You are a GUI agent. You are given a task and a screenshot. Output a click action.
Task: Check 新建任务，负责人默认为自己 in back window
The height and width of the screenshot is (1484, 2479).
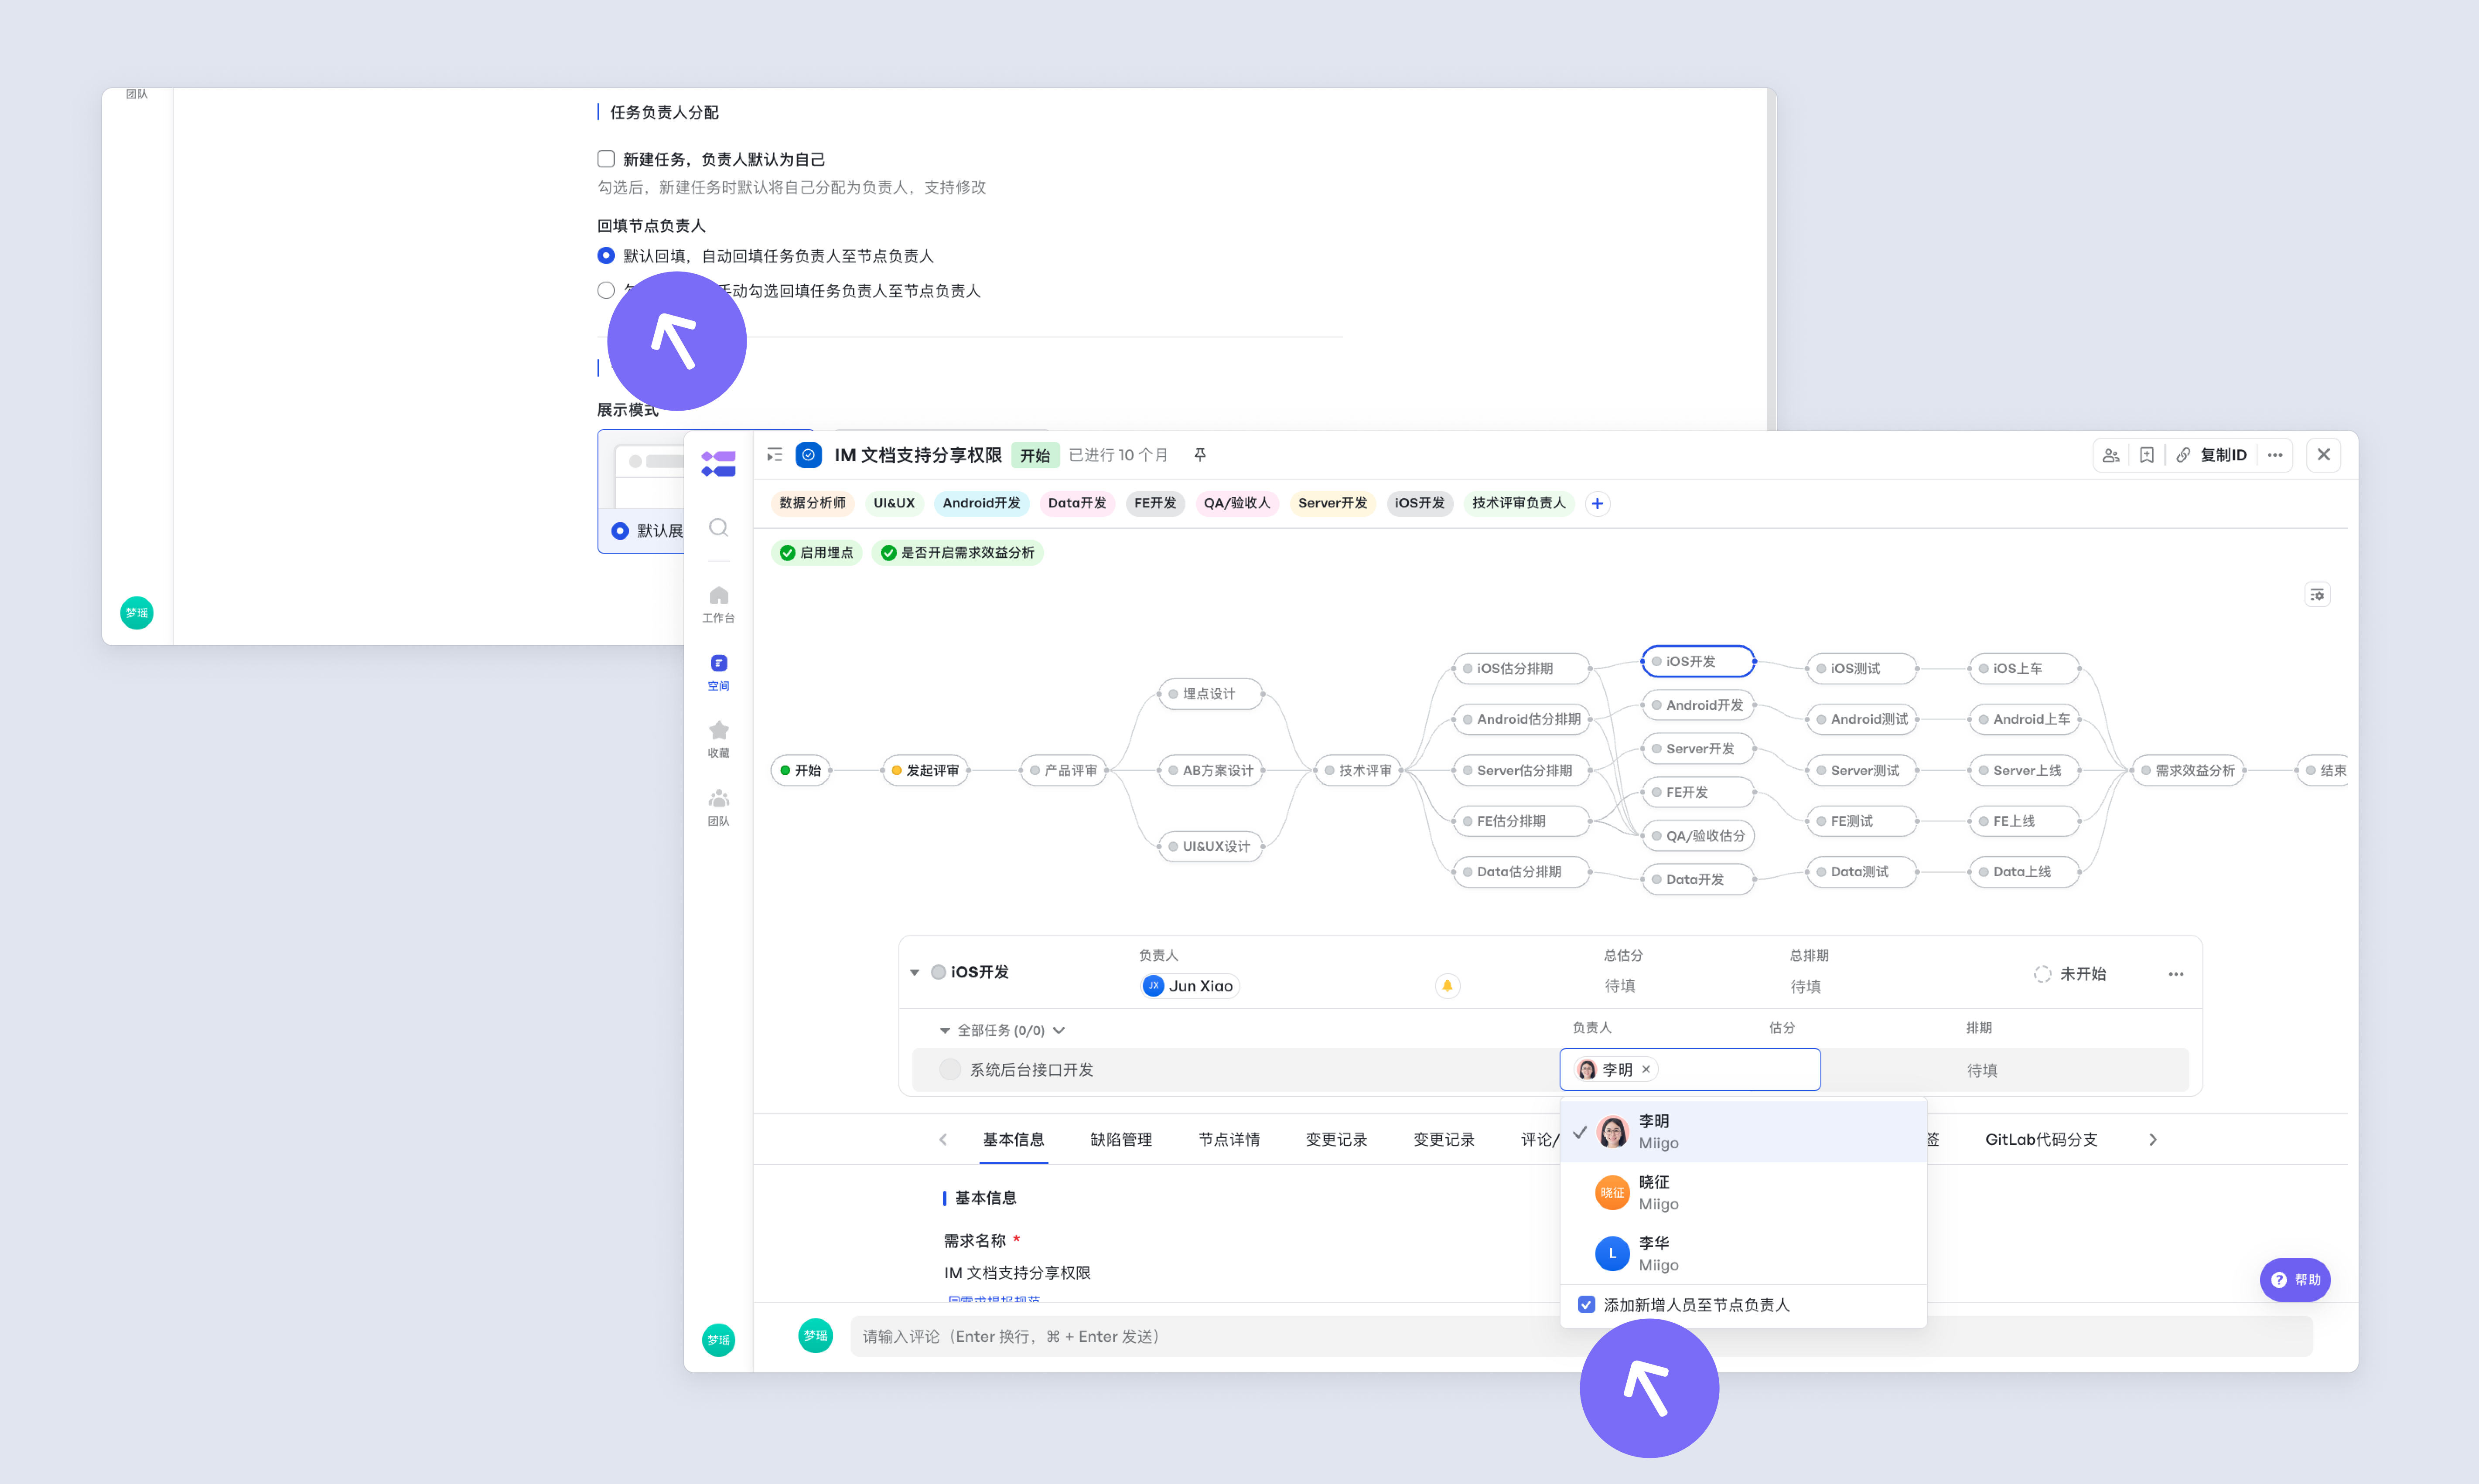tap(606, 159)
